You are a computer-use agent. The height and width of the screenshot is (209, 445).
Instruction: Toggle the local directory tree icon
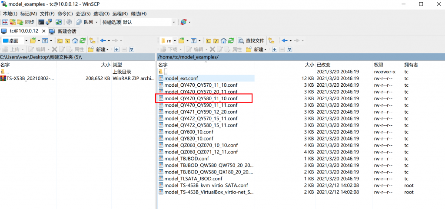tap(92, 41)
